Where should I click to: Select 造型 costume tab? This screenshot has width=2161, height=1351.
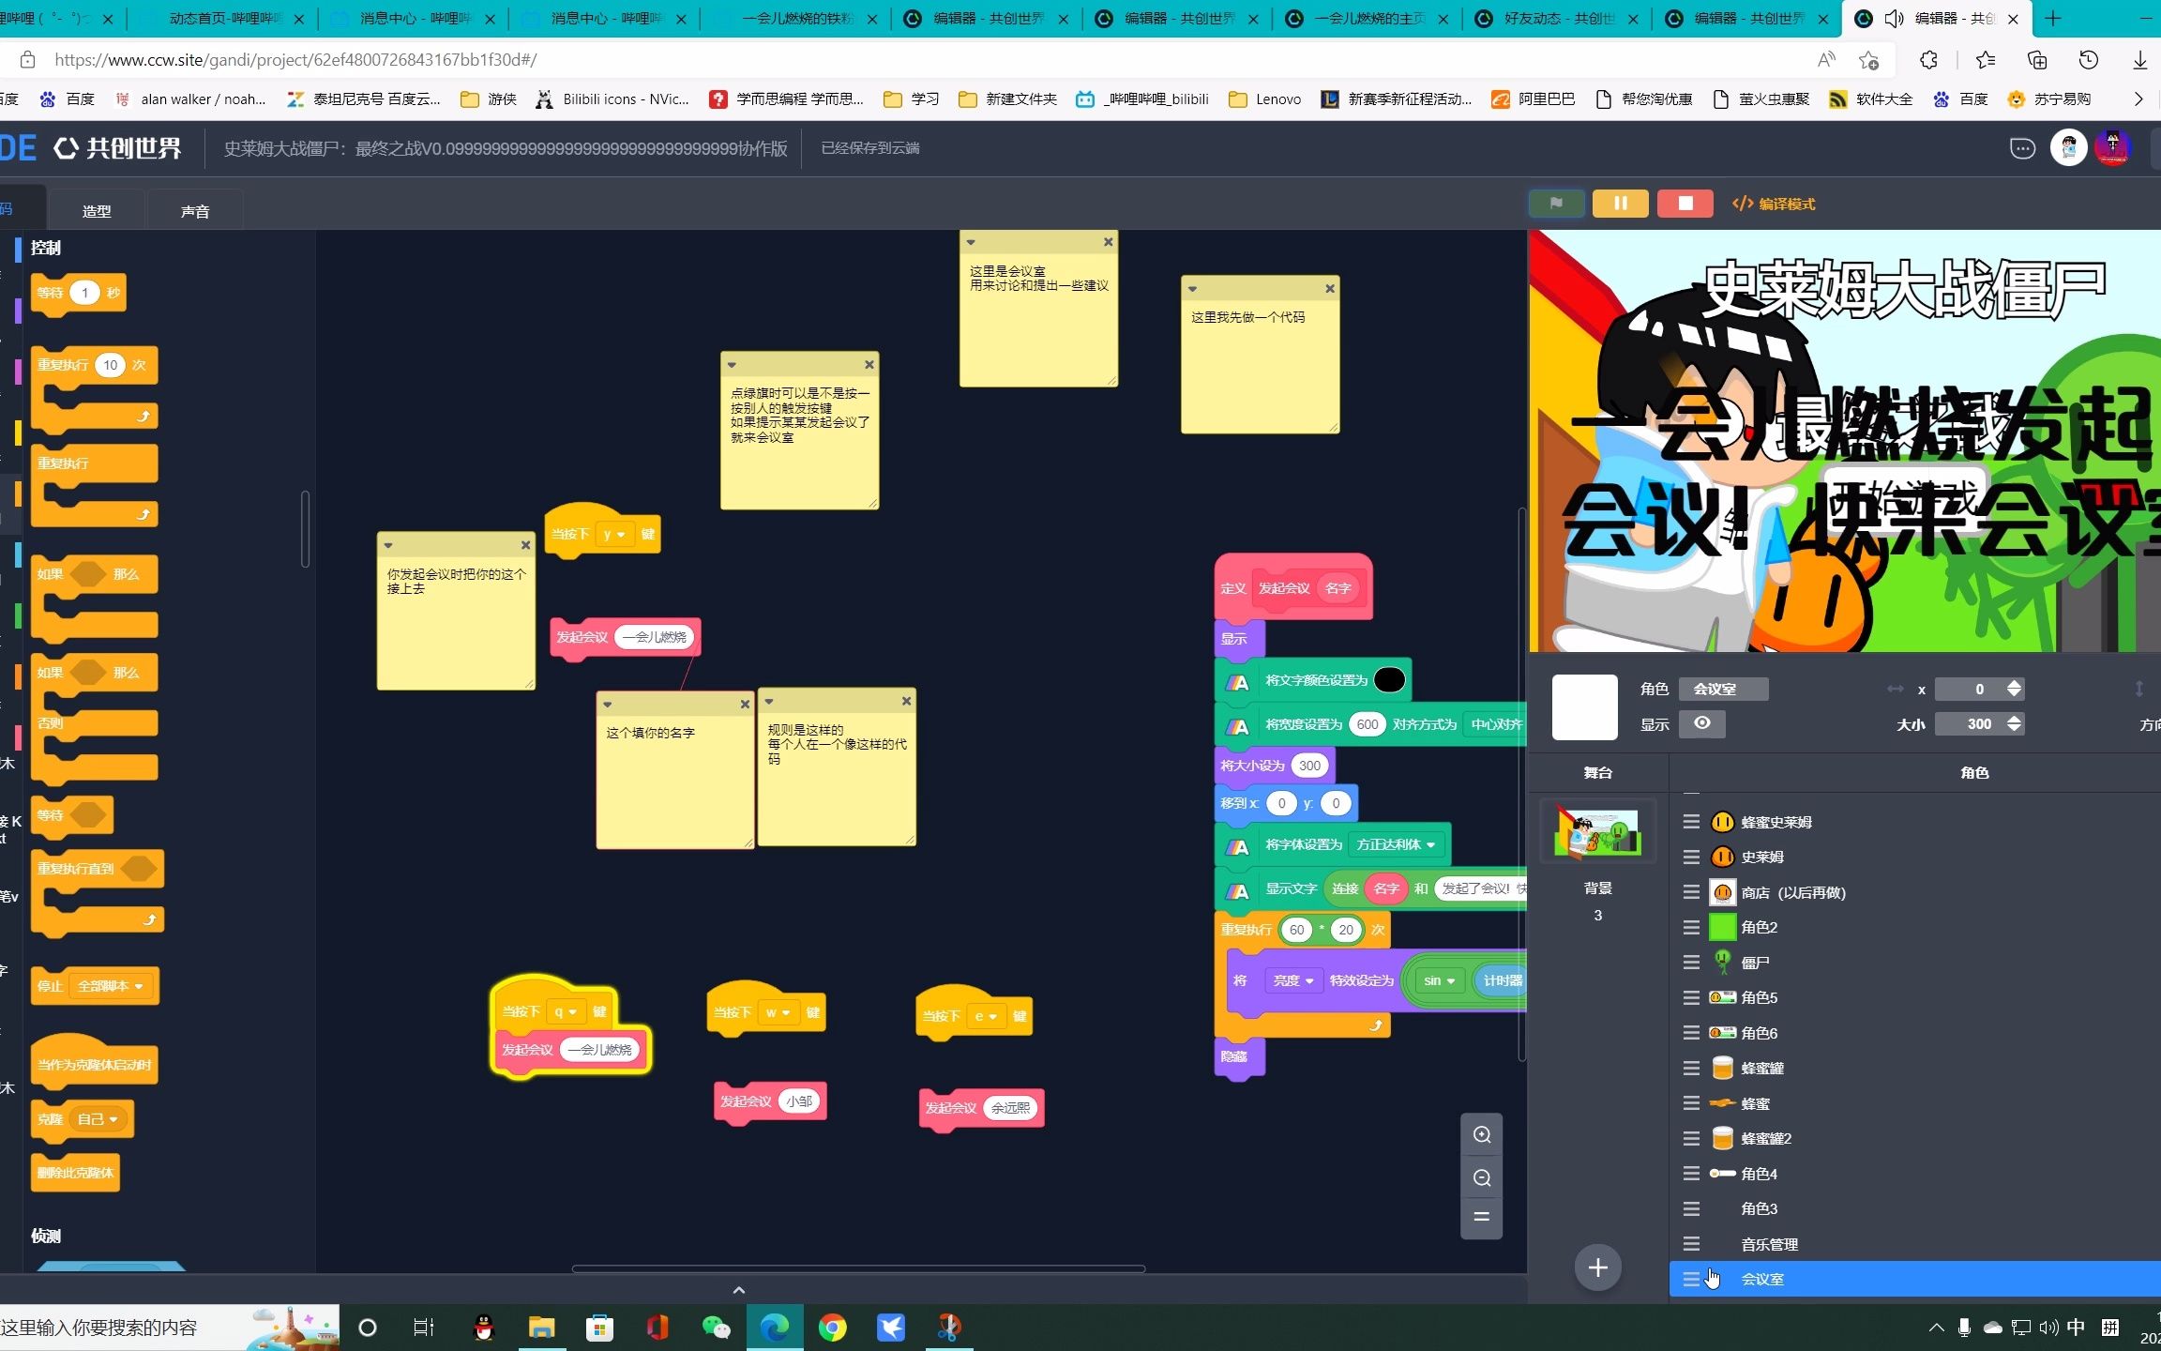[x=98, y=210]
